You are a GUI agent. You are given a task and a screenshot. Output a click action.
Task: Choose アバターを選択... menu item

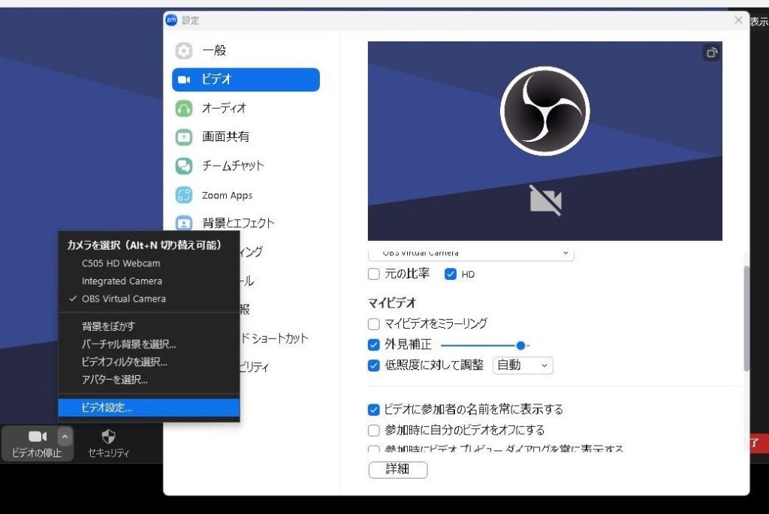(x=114, y=380)
